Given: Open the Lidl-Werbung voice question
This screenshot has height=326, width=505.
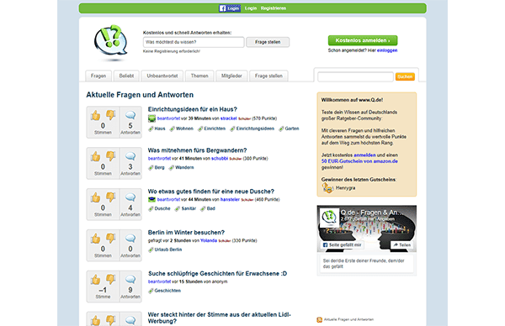Looking at the screenshot, I should click(x=219, y=318).
